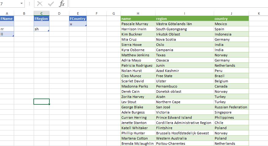Select column I header
Viewport: 268px width, 146px height.
tap(184, 13)
